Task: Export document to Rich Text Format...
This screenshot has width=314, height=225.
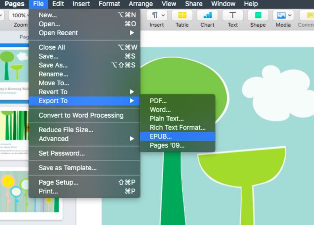Action: [178, 127]
